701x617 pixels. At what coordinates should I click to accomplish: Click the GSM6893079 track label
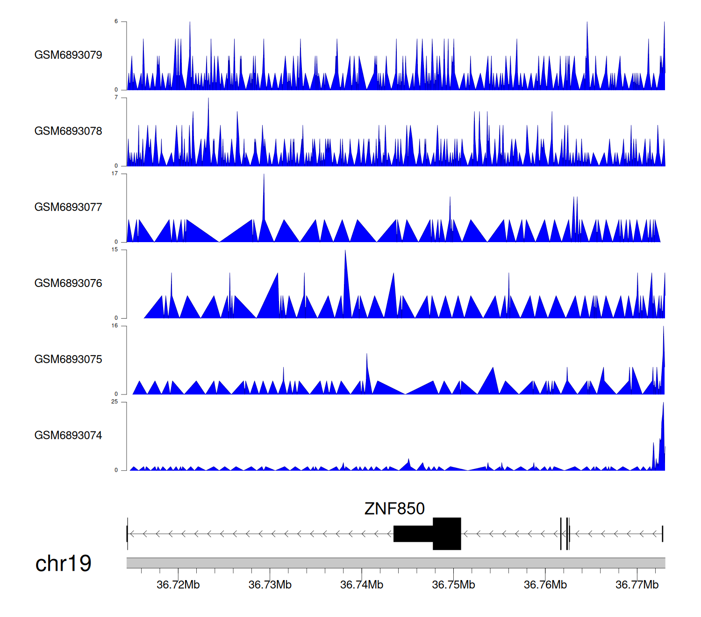(68, 55)
